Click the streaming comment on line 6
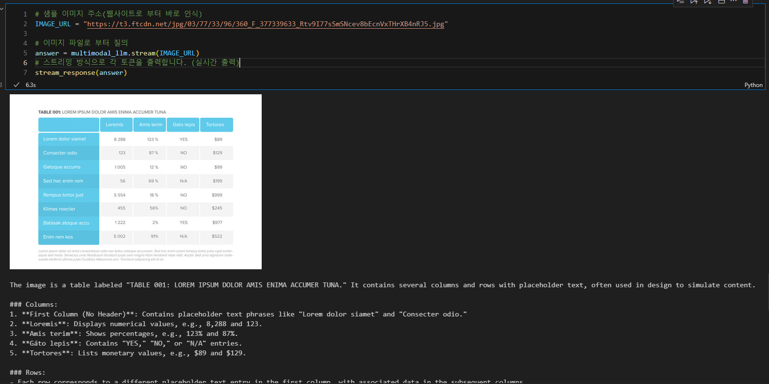769x384 pixels. [137, 62]
